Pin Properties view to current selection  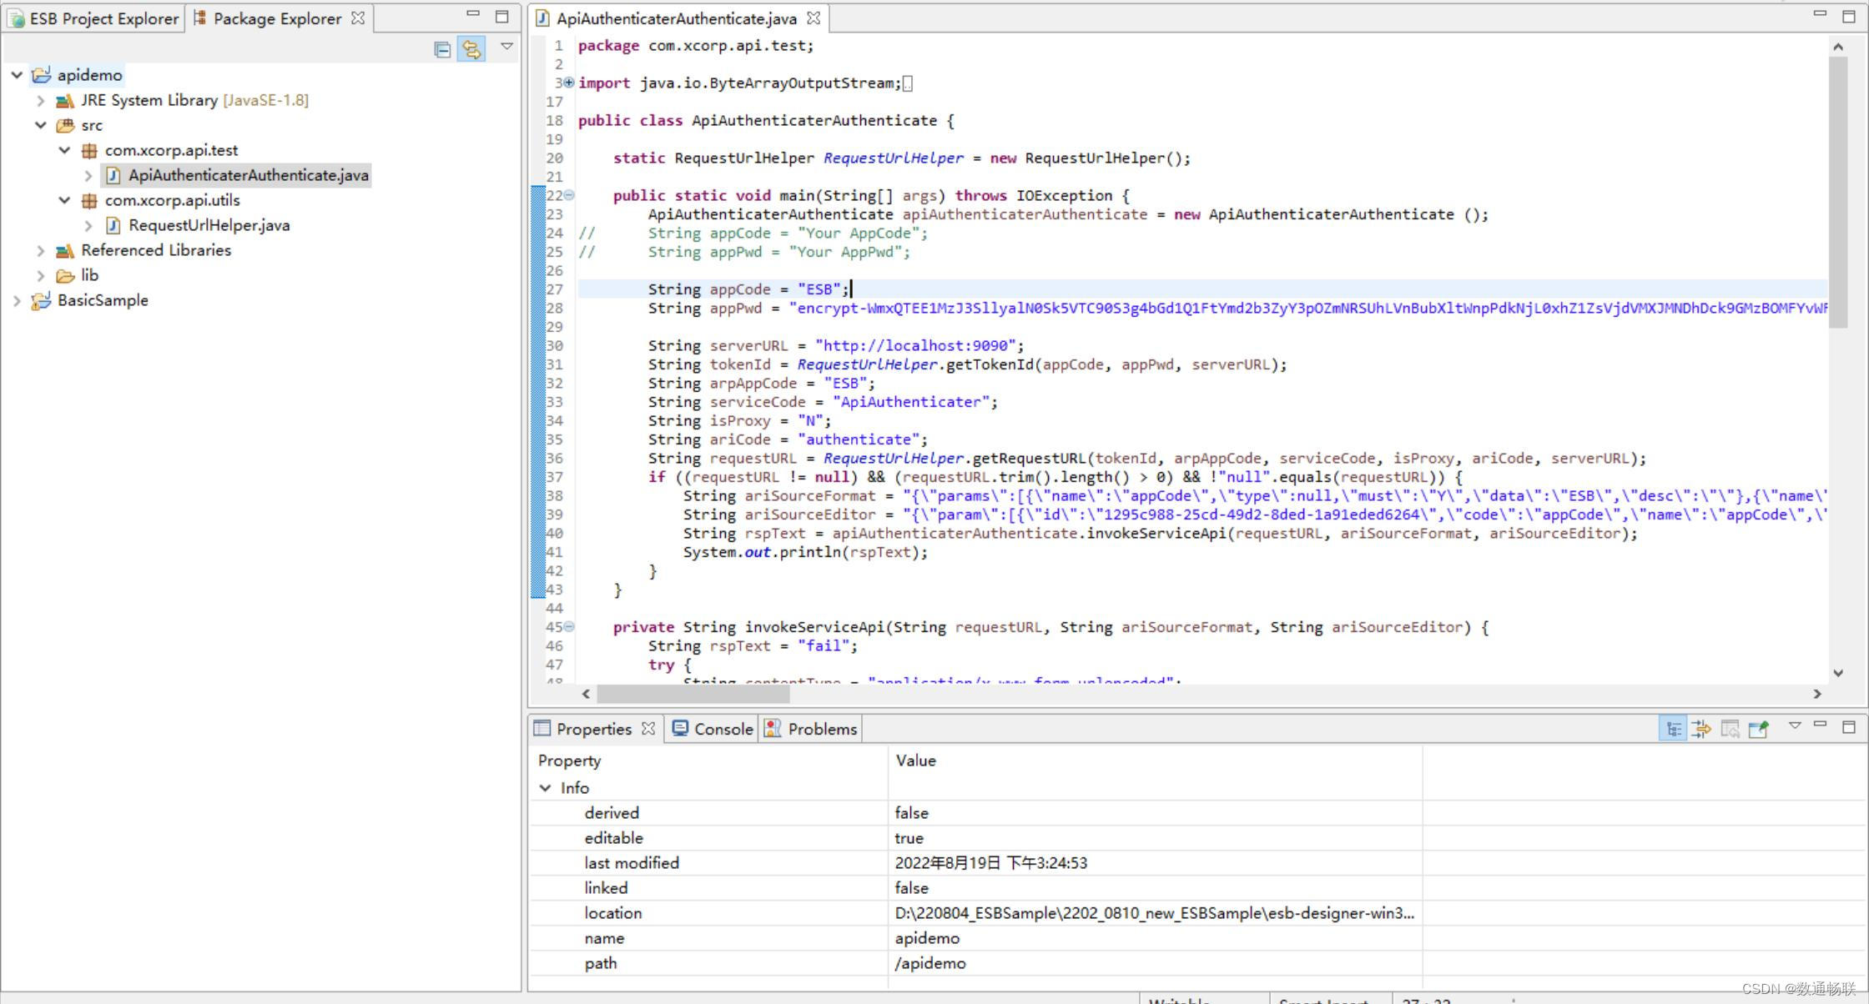point(1759,729)
